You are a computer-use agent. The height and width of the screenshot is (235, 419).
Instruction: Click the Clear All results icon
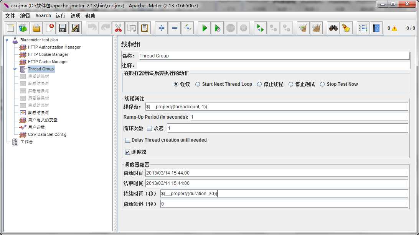[x=317, y=28]
